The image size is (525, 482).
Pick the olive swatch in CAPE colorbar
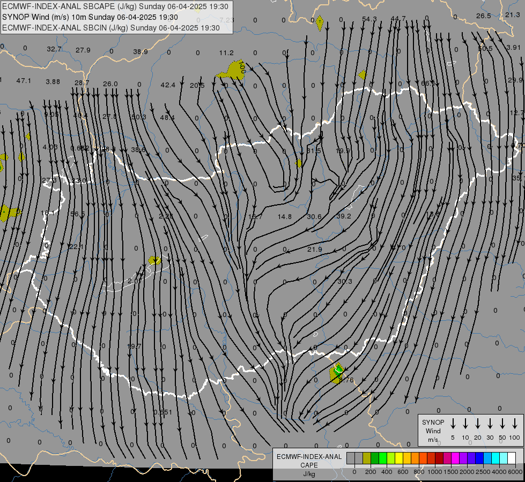367,458
